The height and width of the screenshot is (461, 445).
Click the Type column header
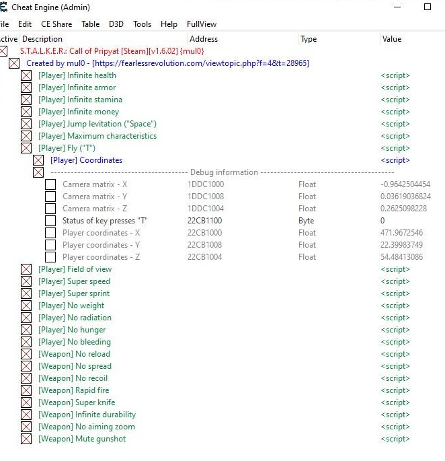[339, 39]
